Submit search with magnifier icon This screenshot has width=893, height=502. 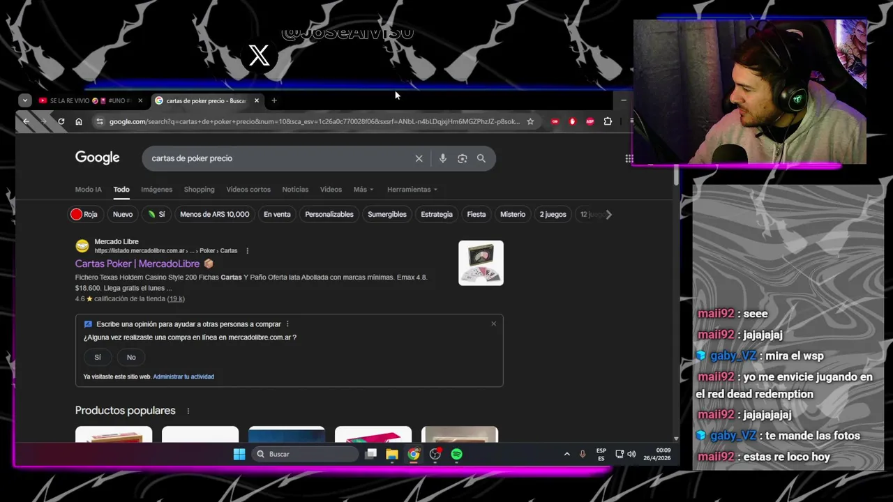click(x=481, y=158)
